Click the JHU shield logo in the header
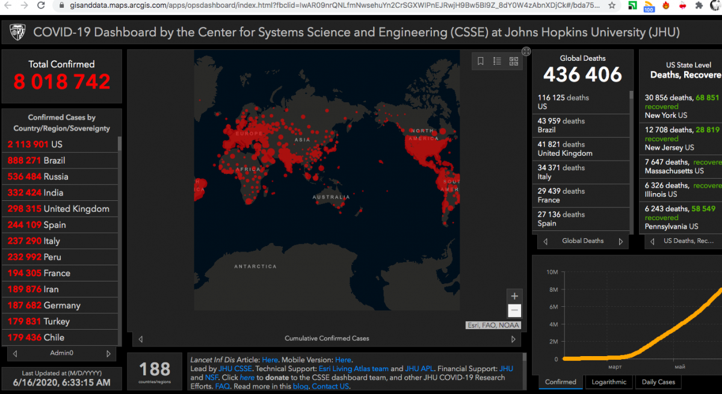This screenshot has height=394, width=722. [x=17, y=32]
